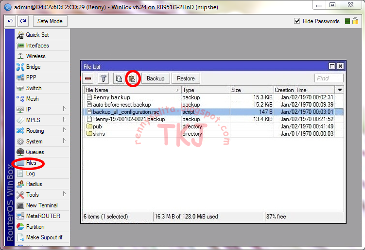Expand the IP submenu arrow

pos(64,109)
